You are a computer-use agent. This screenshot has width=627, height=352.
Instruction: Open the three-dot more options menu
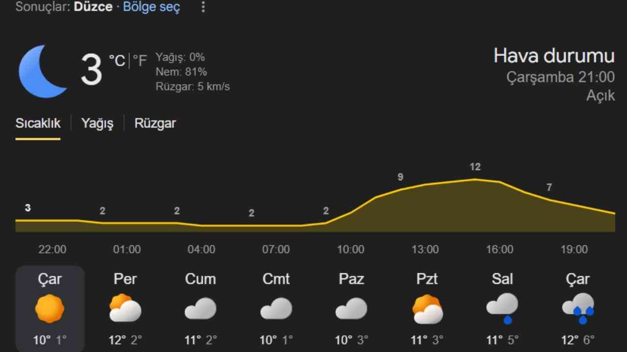pyautogui.click(x=203, y=7)
